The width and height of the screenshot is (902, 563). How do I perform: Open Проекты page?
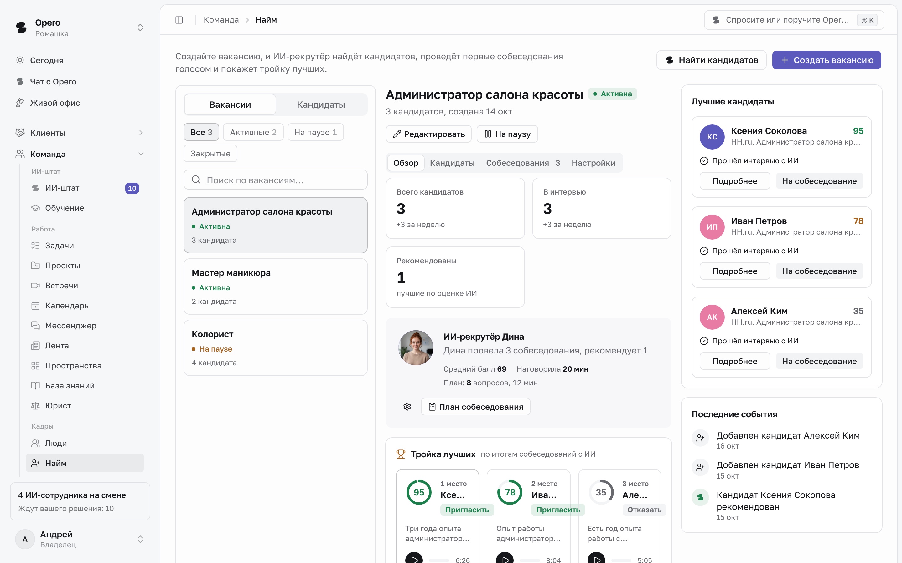[85, 266]
